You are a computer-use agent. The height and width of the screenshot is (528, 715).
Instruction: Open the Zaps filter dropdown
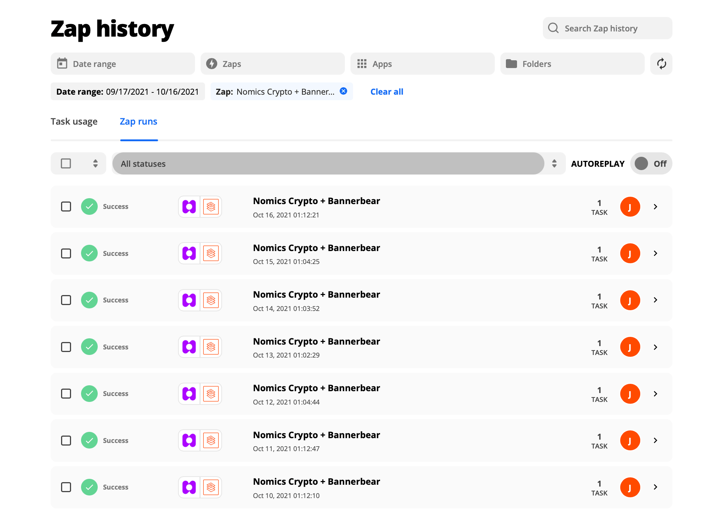(x=272, y=64)
